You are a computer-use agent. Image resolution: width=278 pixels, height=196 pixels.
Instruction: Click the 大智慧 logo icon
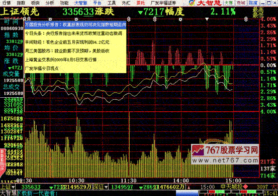[x=192, y=3]
